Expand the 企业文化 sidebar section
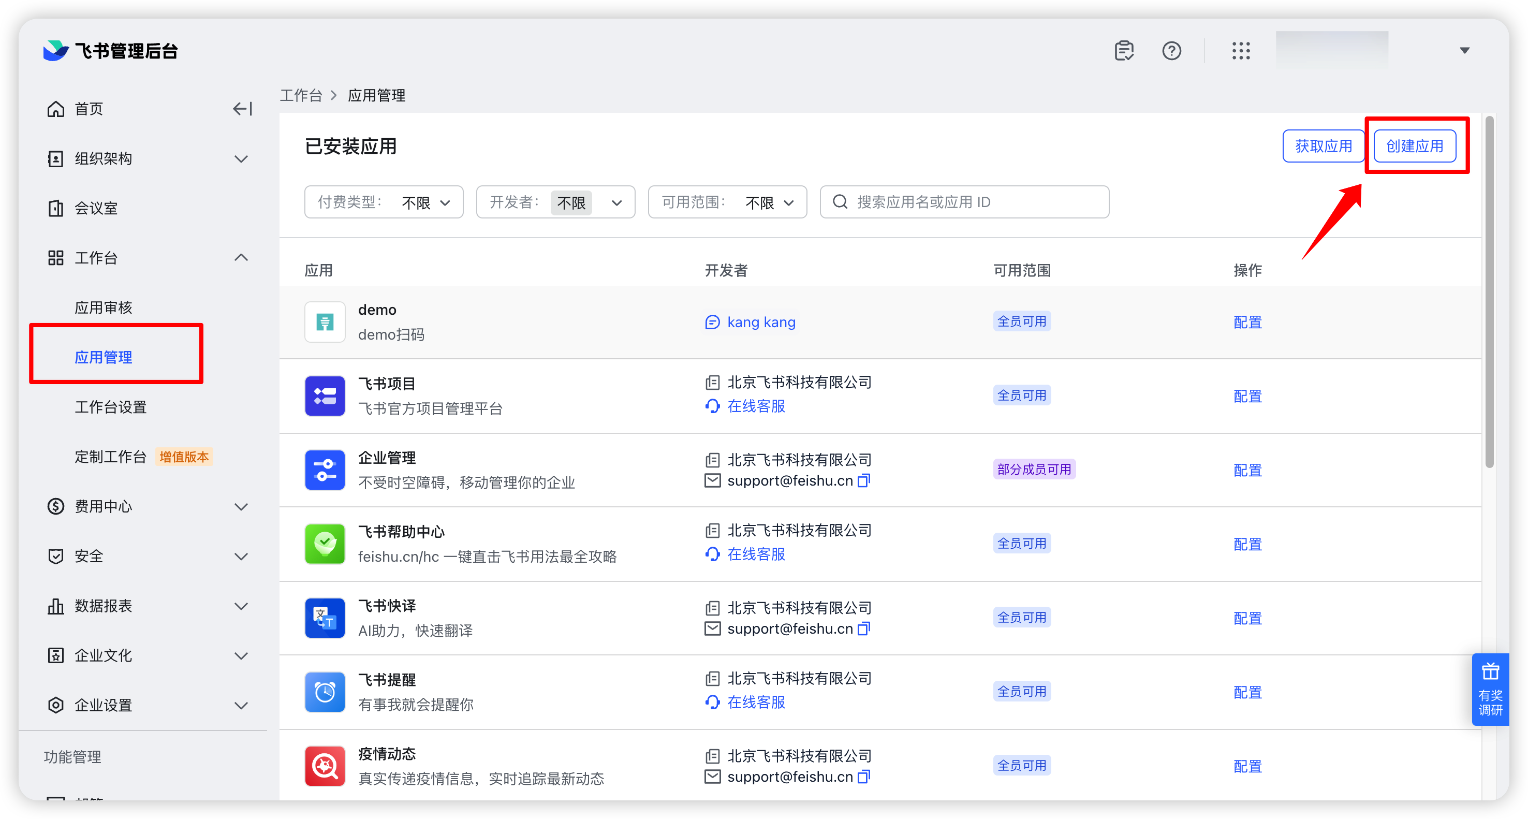Image resolution: width=1528 pixels, height=819 pixels. click(x=241, y=656)
